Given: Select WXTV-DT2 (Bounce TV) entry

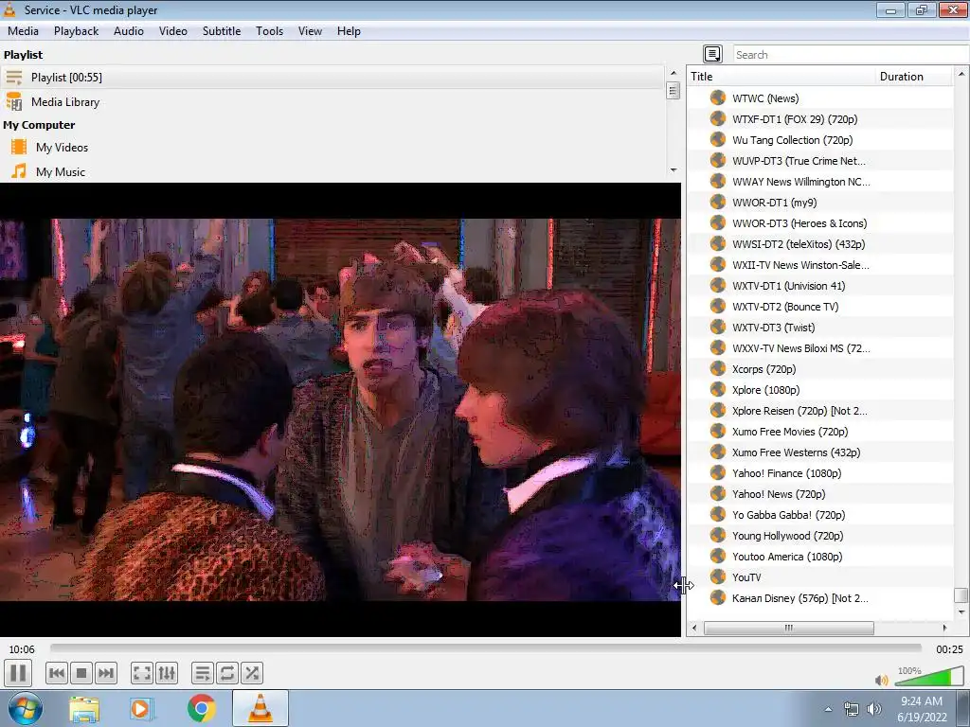Looking at the screenshot, I should click(820, 307).
